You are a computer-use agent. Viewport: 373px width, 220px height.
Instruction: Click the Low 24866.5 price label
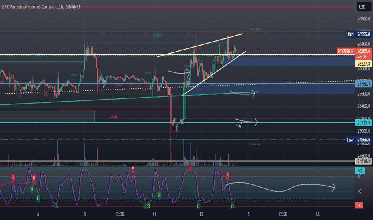point(359,140)
